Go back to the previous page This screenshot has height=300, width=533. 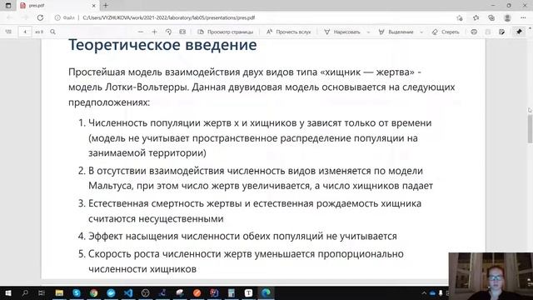pyautogui.click(x=9, y=17)
